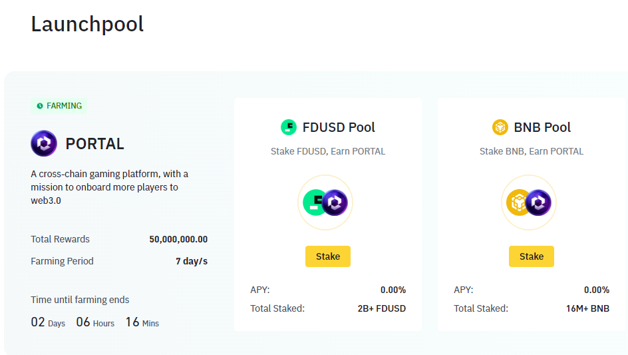Click the PORTAL cross-chain gaming description text
628x355 pixels.
coord(109,187)
